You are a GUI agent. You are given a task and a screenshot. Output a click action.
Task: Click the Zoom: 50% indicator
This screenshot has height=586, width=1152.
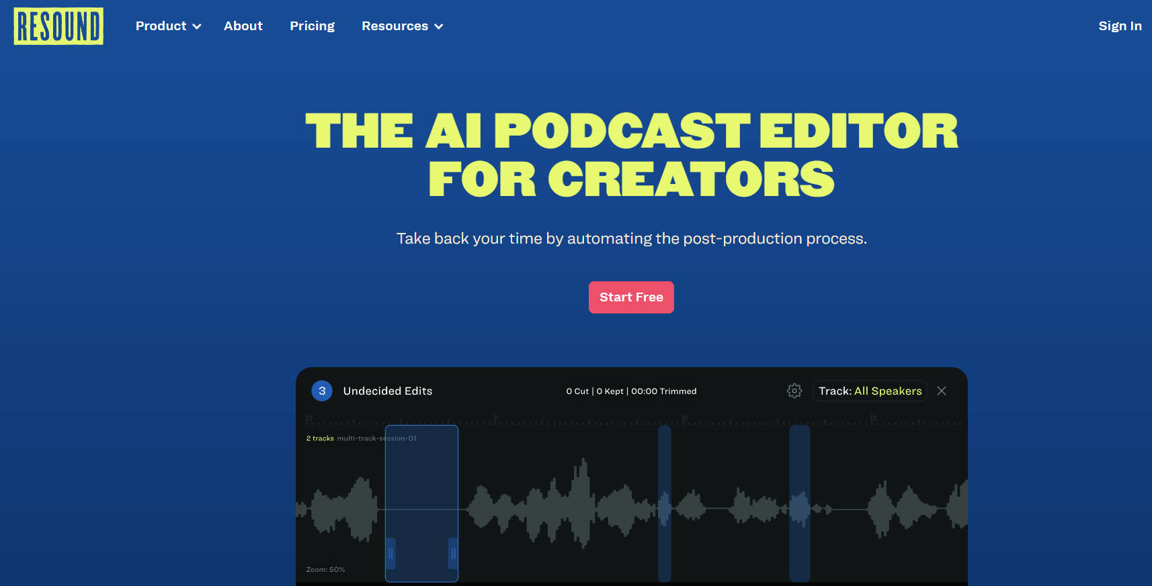tap(325, 569)
